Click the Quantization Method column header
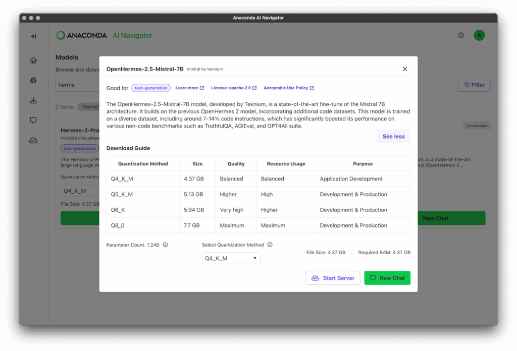Viewport: 517px width, 351px height. coord(143,163)
